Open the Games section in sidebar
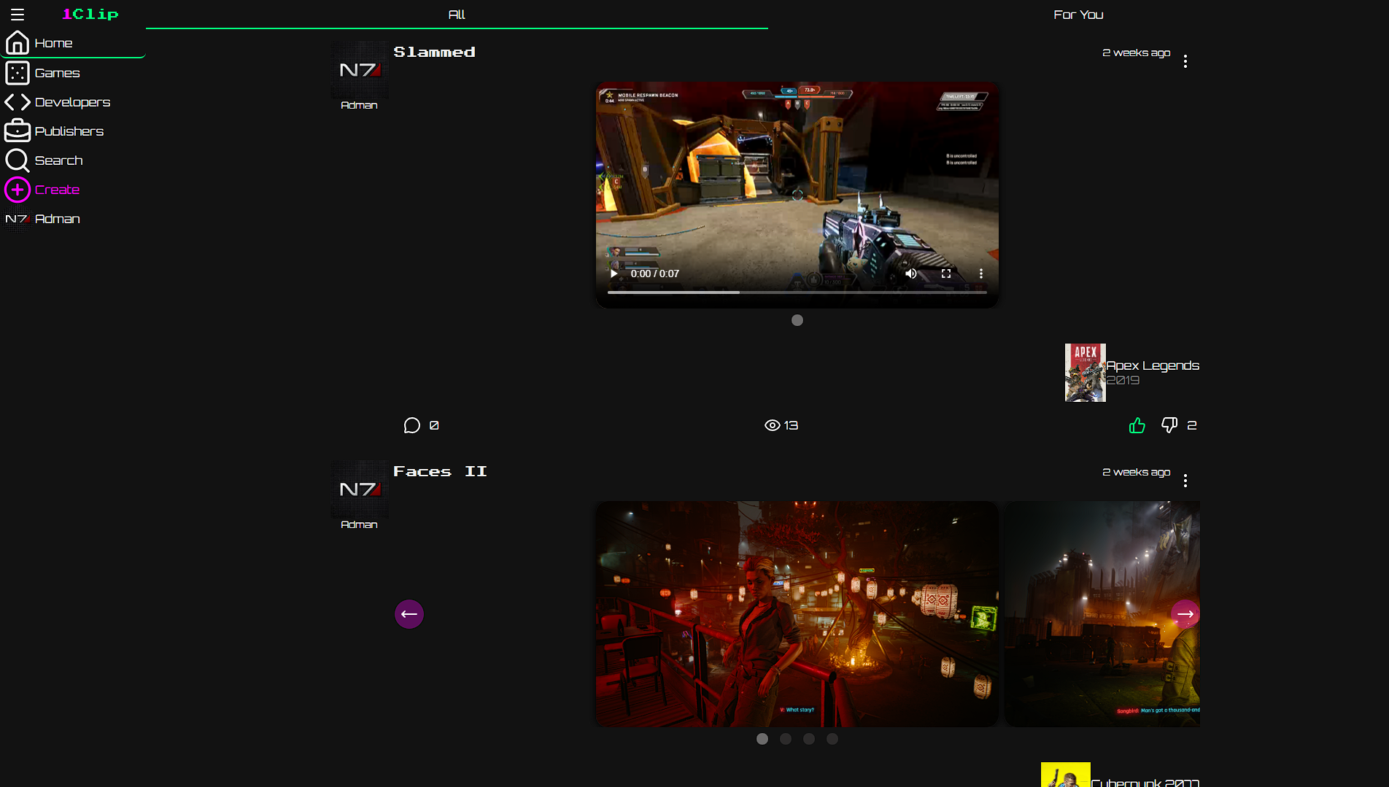This screenshot has height=787, width=1389. coord(57,73)
